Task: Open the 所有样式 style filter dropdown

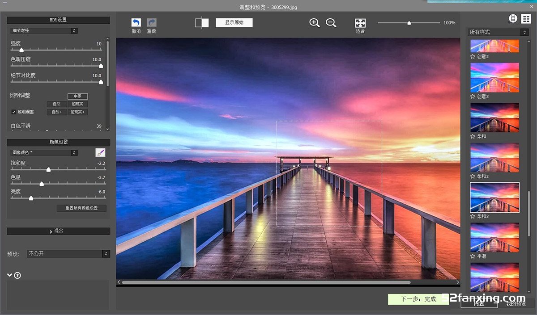Action: (x=498, y=32)
